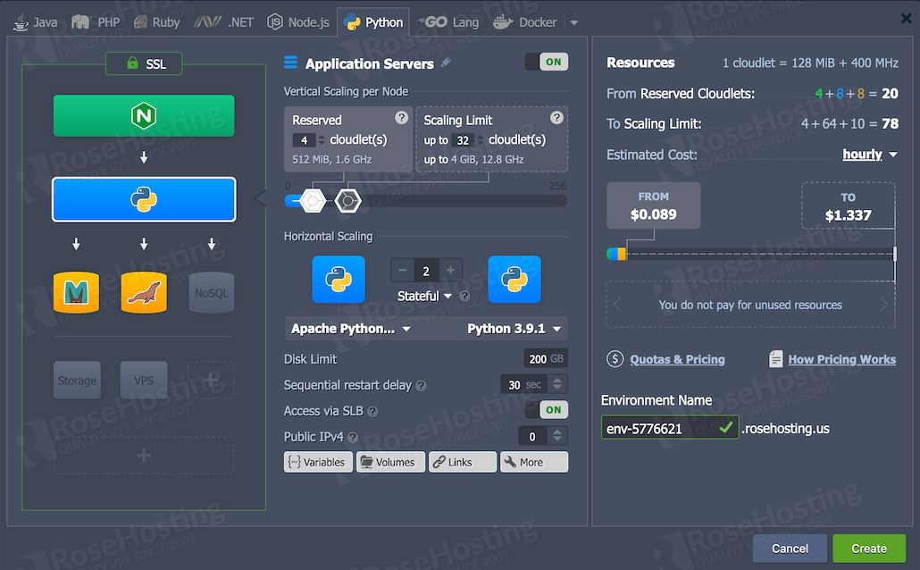Adjust the Public IPv4 count spinner

pyautogui.click(x=557, y=436)
